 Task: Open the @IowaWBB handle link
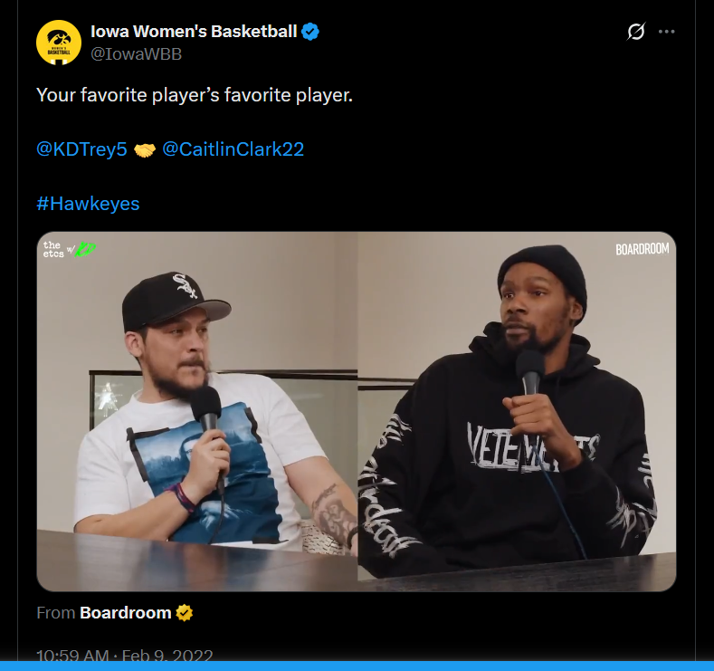pos(136,53)
